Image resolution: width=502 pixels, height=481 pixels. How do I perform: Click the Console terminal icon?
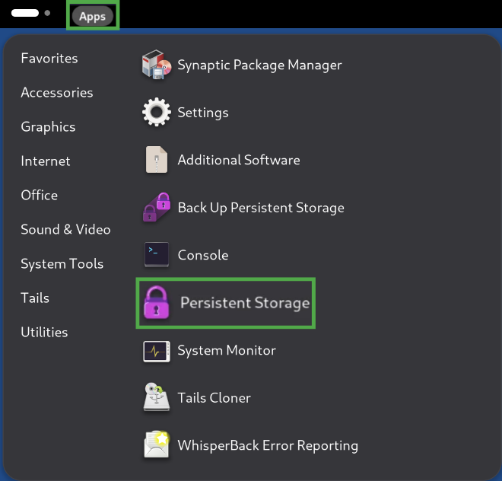pyautogui.click(x=157, y=255)
